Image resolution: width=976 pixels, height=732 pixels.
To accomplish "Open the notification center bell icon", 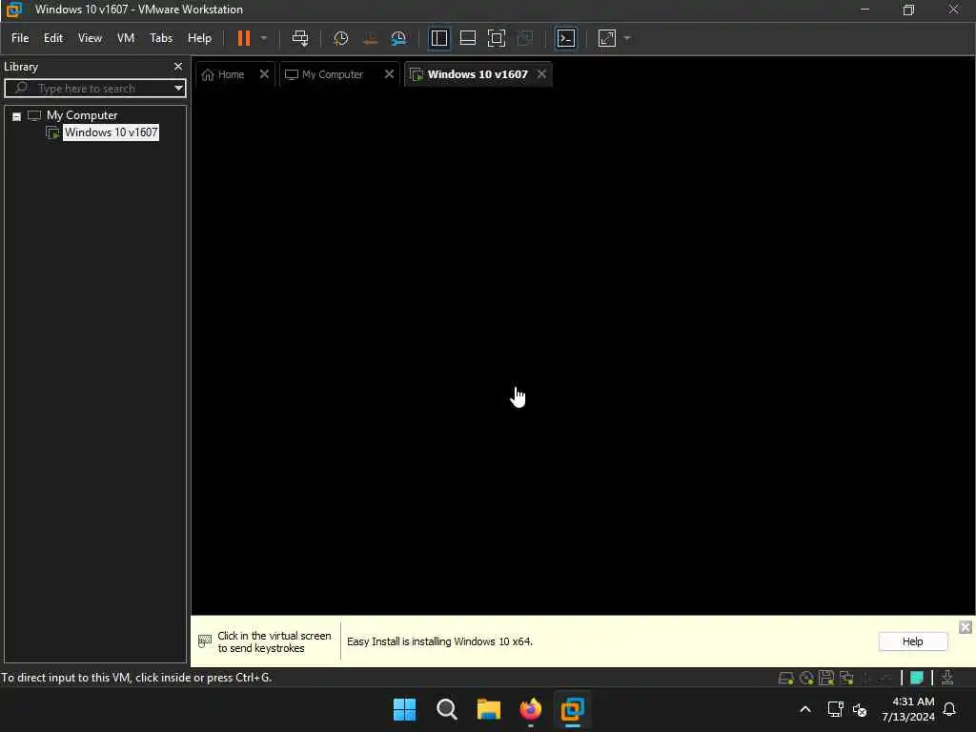I will pos(949,709).
